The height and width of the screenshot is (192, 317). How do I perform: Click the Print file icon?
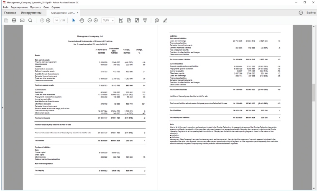point(13,20)
